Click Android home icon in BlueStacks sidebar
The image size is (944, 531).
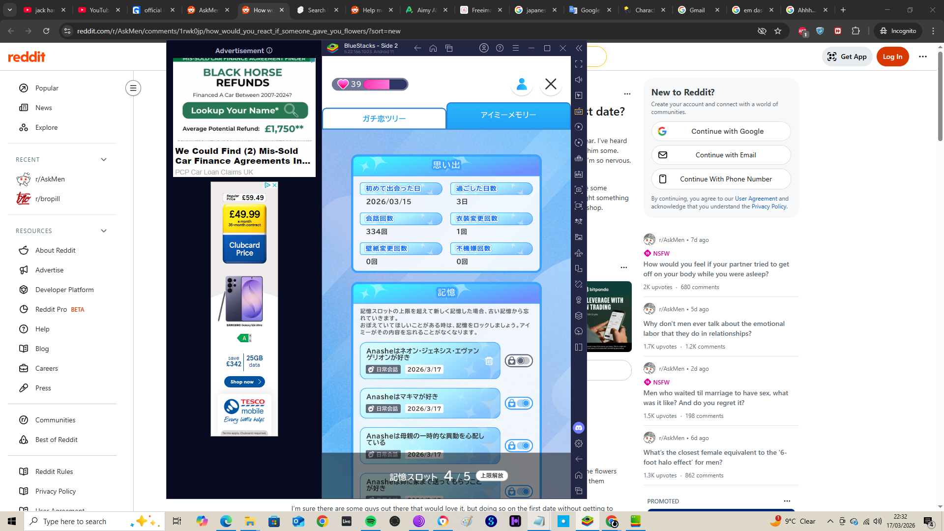click(x=579, y=475)
